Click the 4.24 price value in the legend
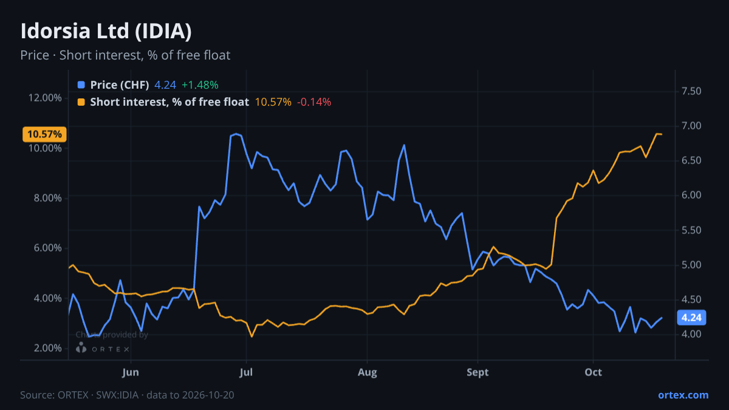Image resolution: width=729 pixels, height=410 pixels. (165, 85)
